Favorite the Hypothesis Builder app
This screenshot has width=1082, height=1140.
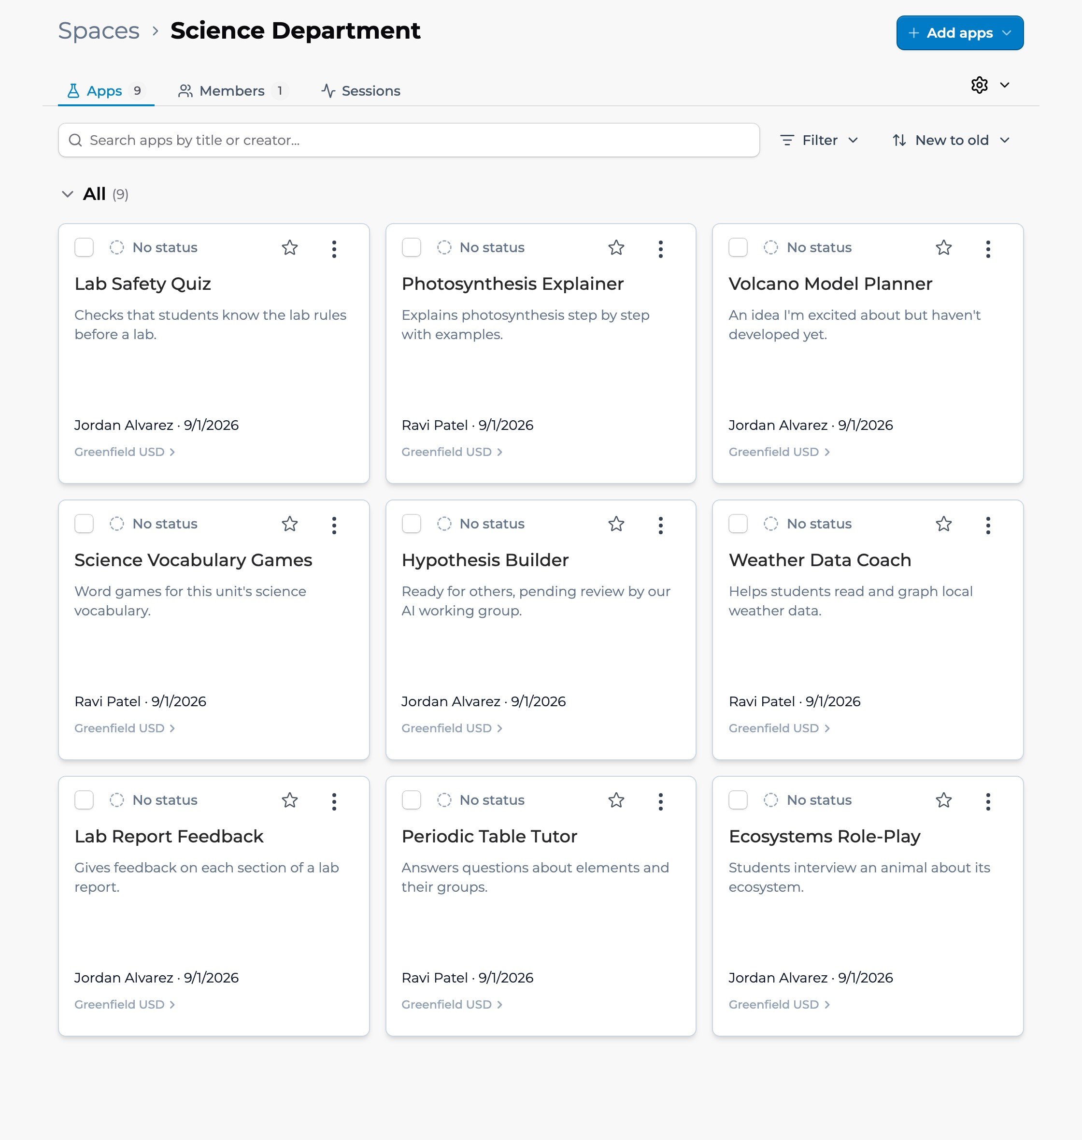616,524
